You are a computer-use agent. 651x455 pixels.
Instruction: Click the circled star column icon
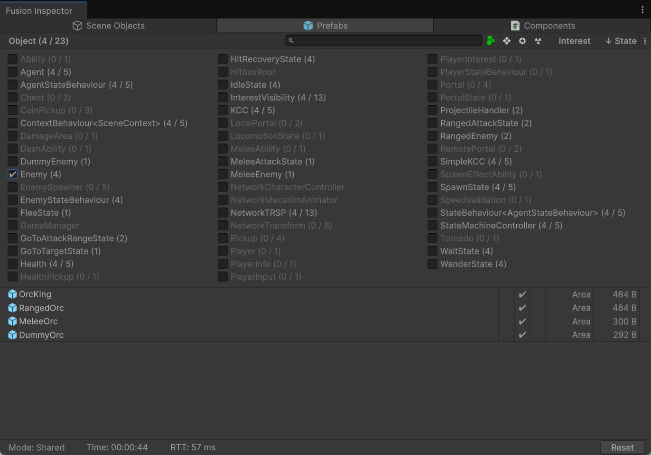tap(522, 41)
